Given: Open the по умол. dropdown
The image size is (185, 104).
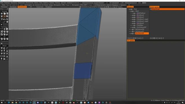Looking at the screenshot, I should pyautogui.click(x=21, y=5).
